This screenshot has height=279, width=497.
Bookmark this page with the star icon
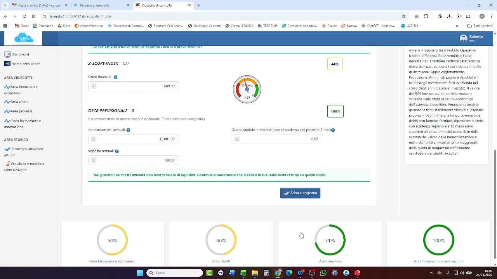tap(404, 16)
